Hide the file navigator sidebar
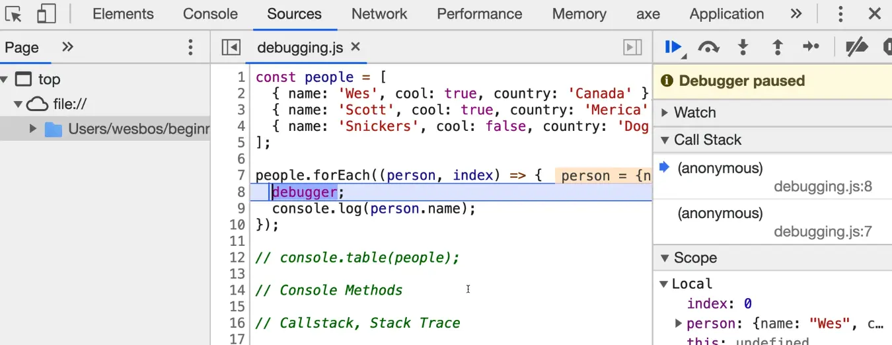The width and height of the screenshot is (892, 345). 231,47
